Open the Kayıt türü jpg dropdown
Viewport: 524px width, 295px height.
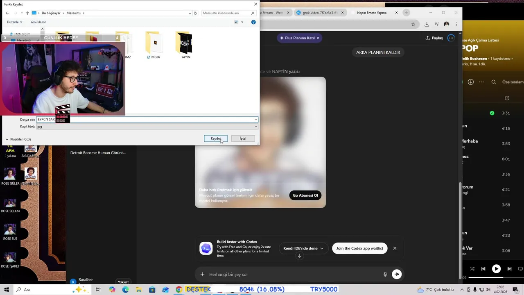(x=147, y=127)
